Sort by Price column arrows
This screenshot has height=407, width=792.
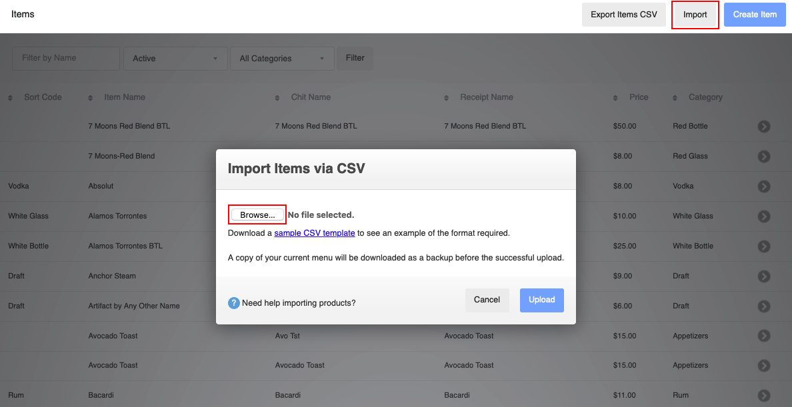coord(616,98)
